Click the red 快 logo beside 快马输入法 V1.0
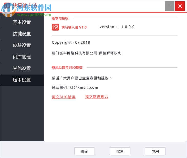Image resolution: width=187 pixels, height=158 pixels. [55, 27]
